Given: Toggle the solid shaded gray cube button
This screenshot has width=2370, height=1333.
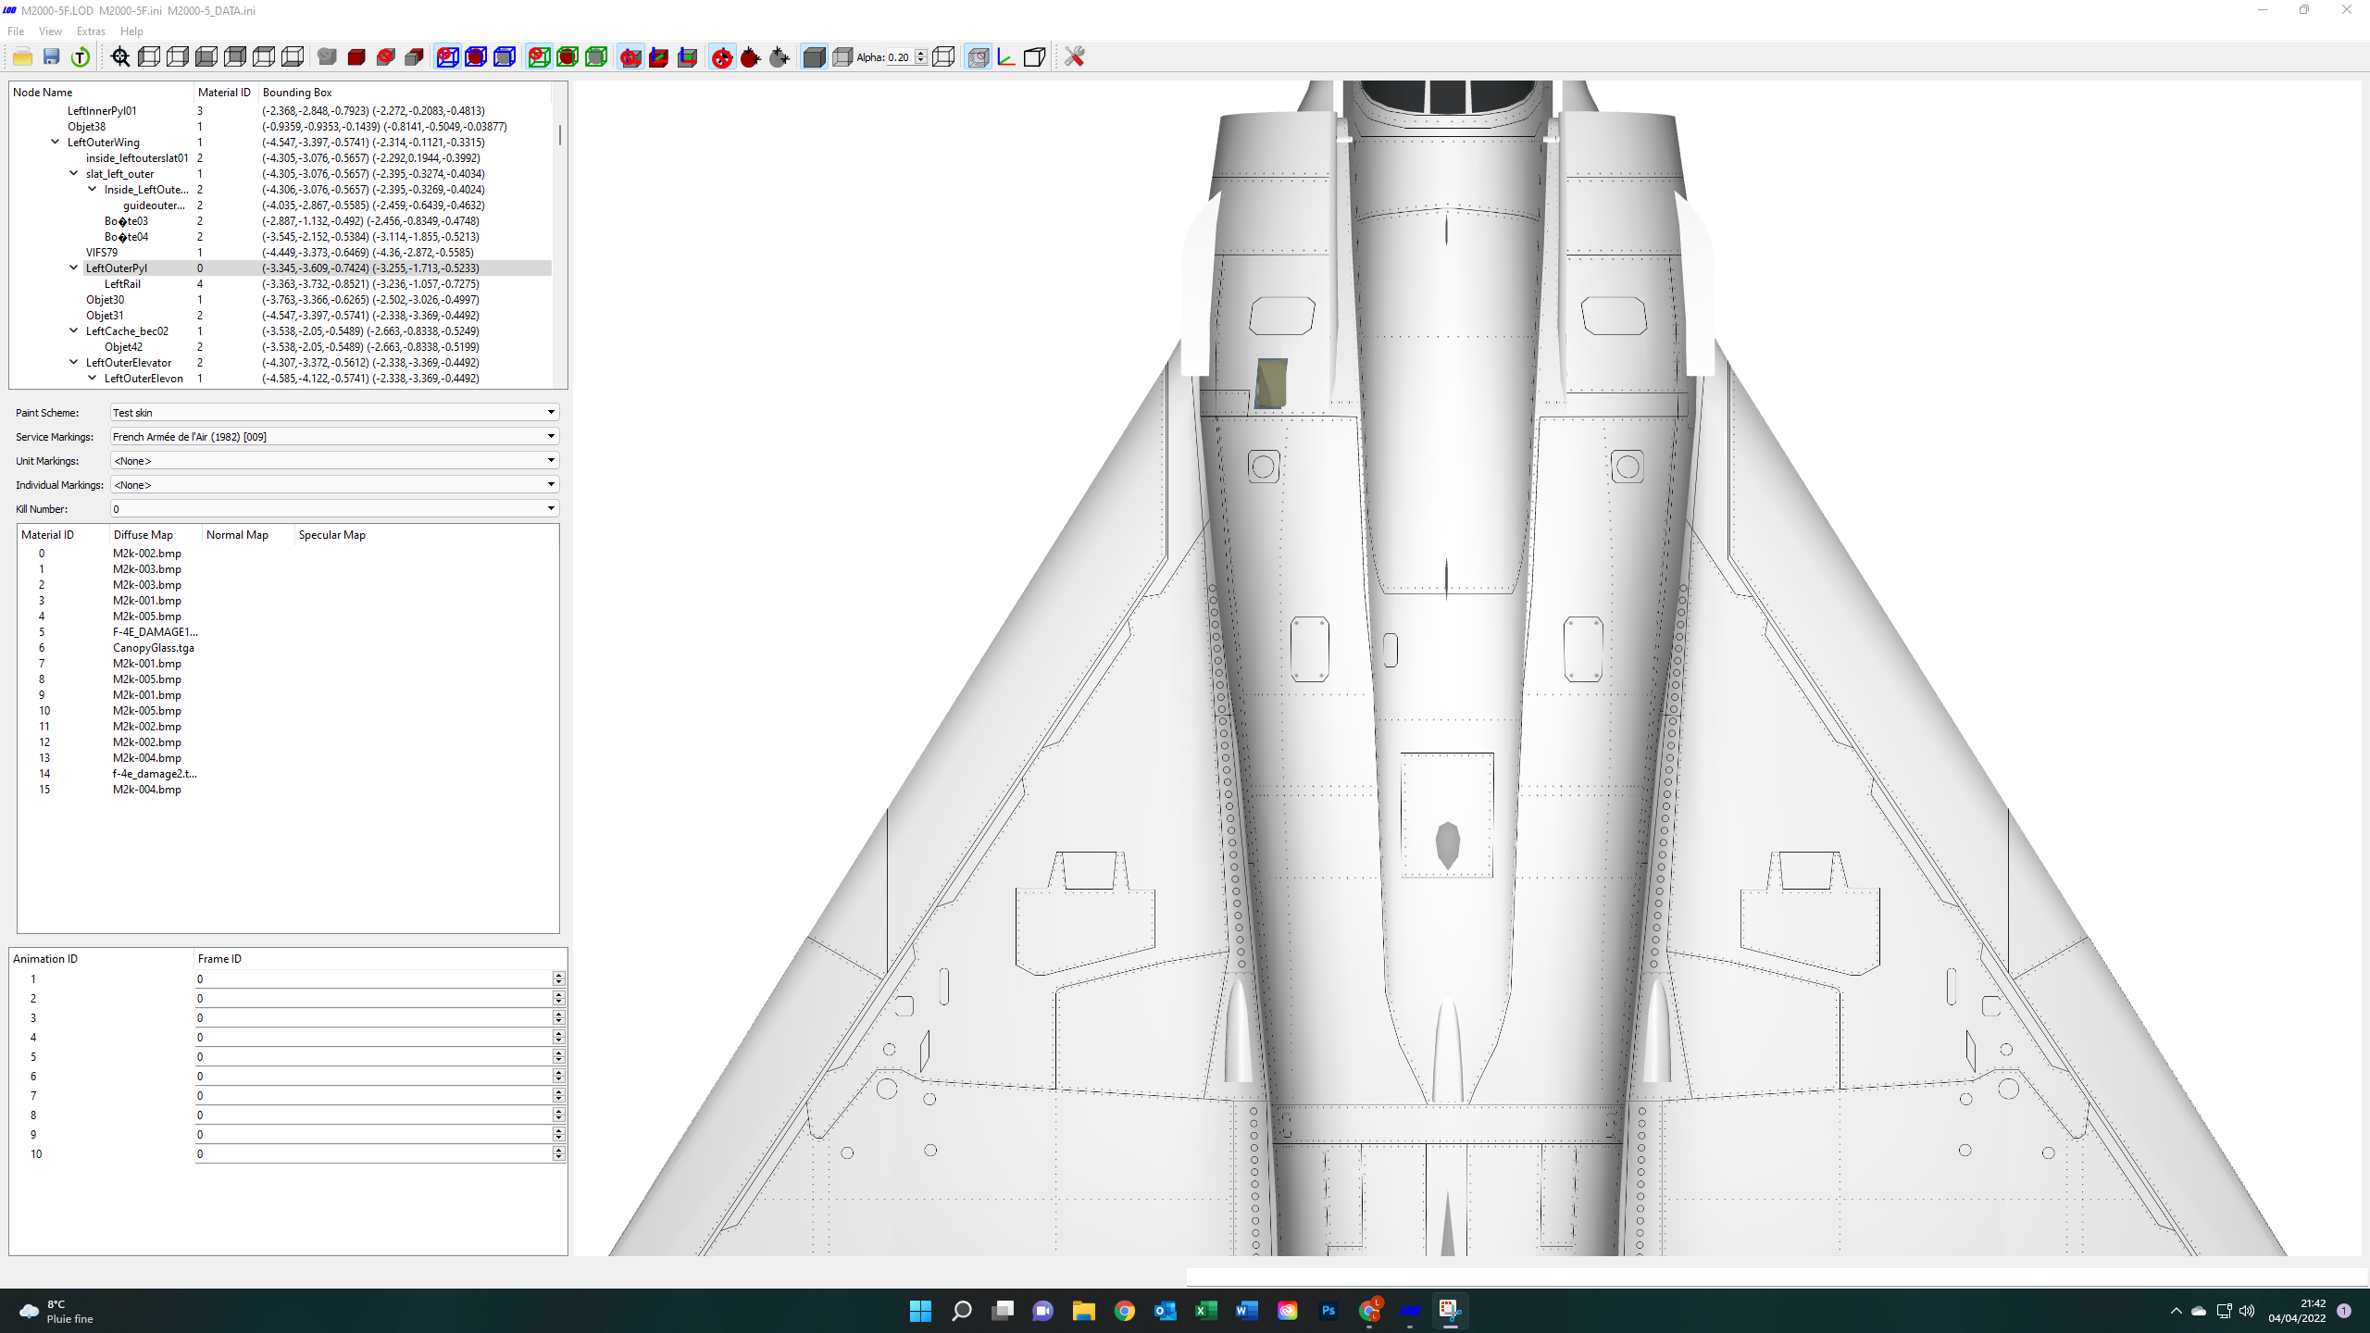Looking at the screenshot, I should (x=814, y=57).
